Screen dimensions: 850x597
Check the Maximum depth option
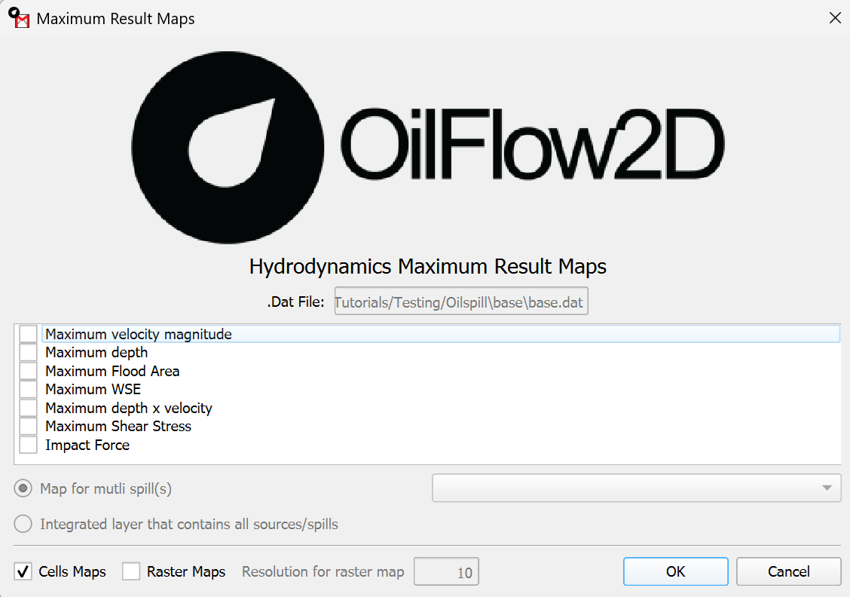[x=28, y=353]
